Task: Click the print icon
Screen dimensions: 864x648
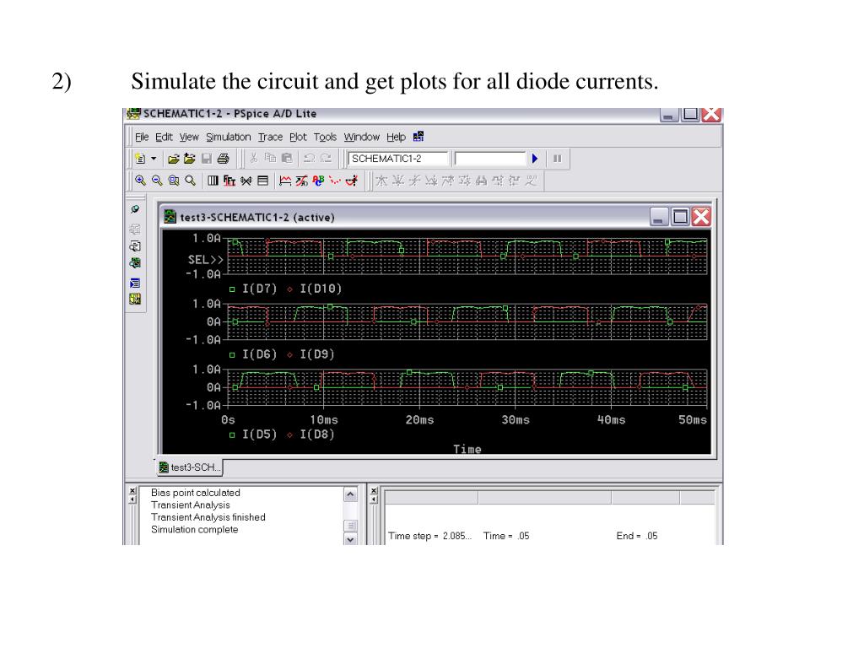Action: coord(223,159)
